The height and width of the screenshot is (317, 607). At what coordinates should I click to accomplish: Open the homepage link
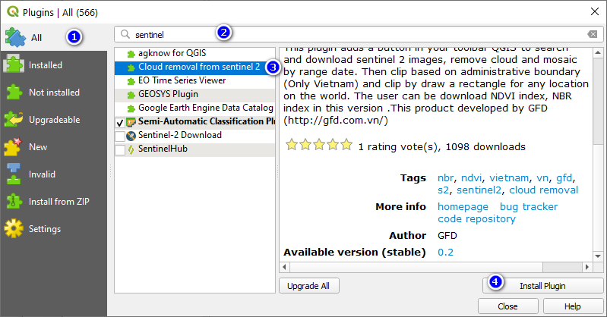[x=463, y=207]
